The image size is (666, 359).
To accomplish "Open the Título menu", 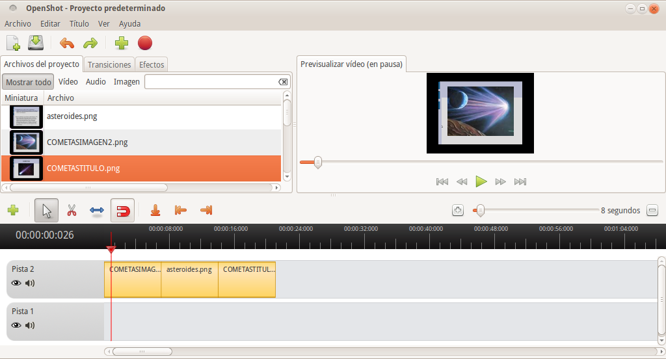I will 79,23.
